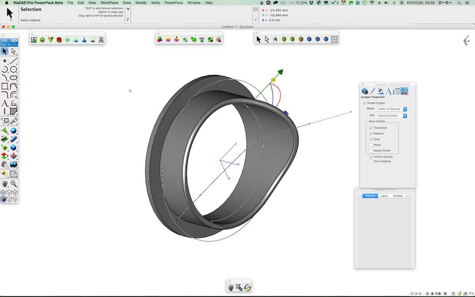
Task: Open the grid selection filter icon
Action: [x=334, y=39]
